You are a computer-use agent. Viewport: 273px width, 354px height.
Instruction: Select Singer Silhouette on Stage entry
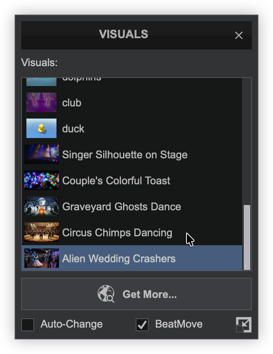125,155
